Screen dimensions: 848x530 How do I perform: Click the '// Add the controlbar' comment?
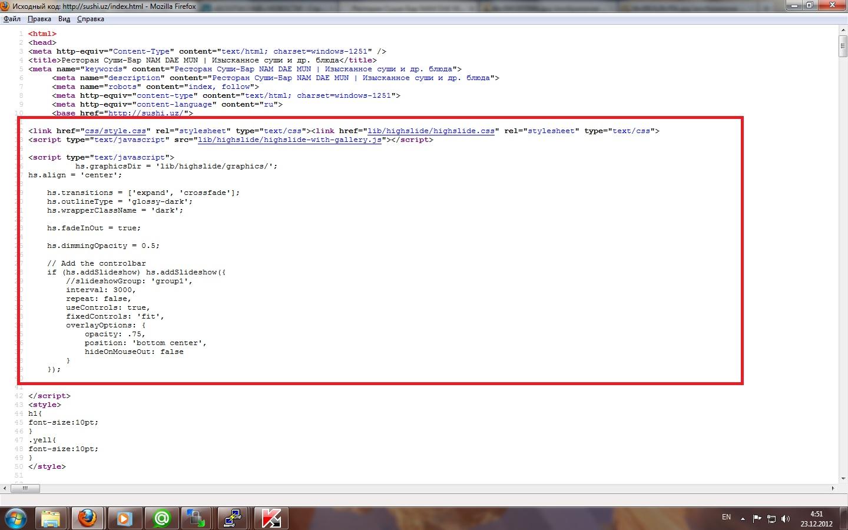pos(97,263)
